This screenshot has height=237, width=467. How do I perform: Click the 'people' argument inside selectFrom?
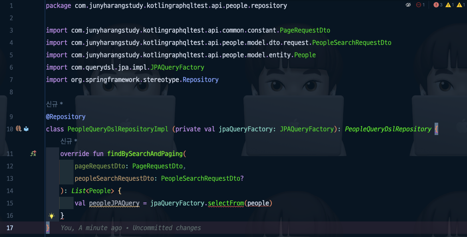tap(258, 203)
